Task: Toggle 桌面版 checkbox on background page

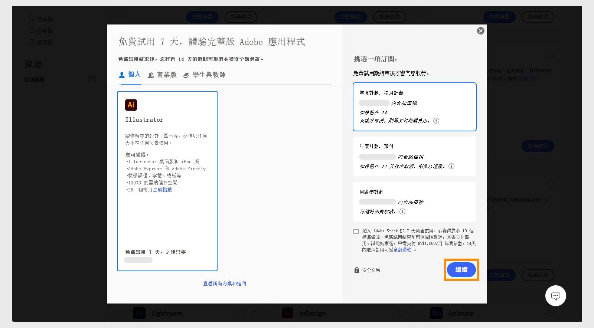Action: (x=31, y=18)
